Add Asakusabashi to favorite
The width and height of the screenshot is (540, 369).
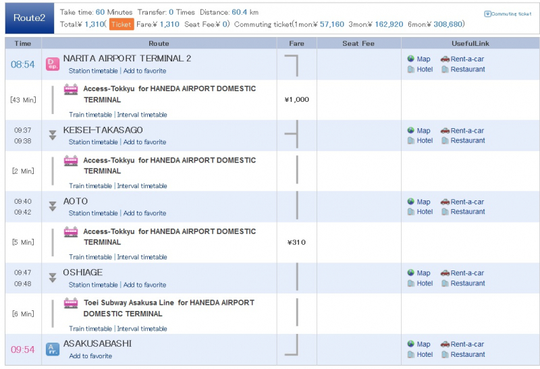coord(90,356)
